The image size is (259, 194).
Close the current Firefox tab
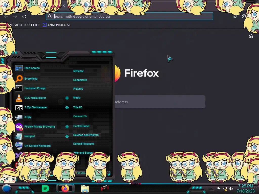(x=63, y=6)
